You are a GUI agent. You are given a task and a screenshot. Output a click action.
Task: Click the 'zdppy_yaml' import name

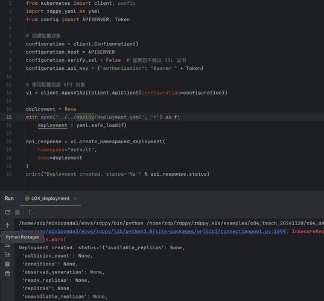point(62,11)
